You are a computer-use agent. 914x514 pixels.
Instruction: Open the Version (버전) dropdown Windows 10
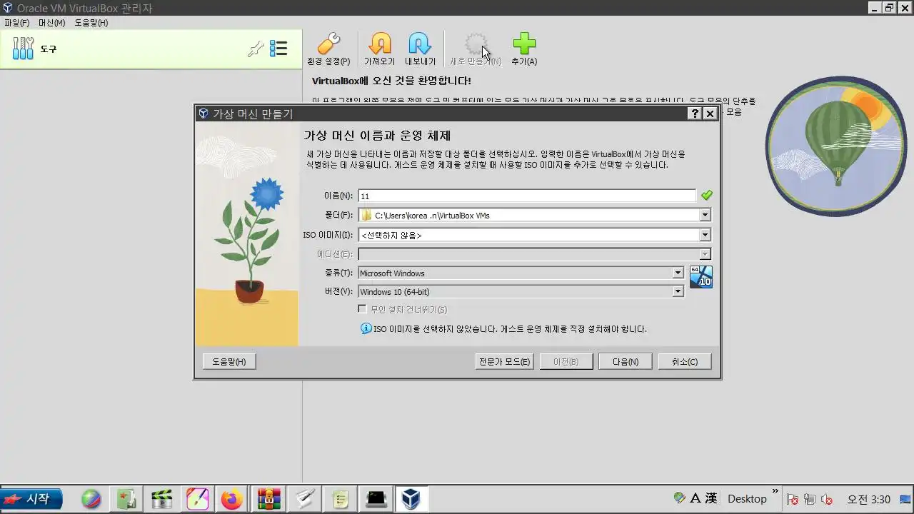pyautogui.click(x=521, y=291)
